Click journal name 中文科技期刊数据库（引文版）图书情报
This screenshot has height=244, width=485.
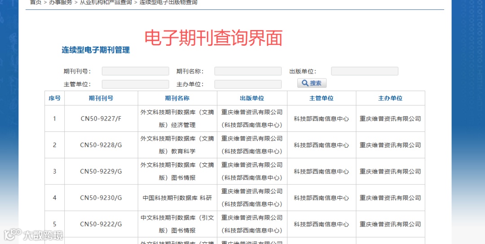(x=177, y=224)
